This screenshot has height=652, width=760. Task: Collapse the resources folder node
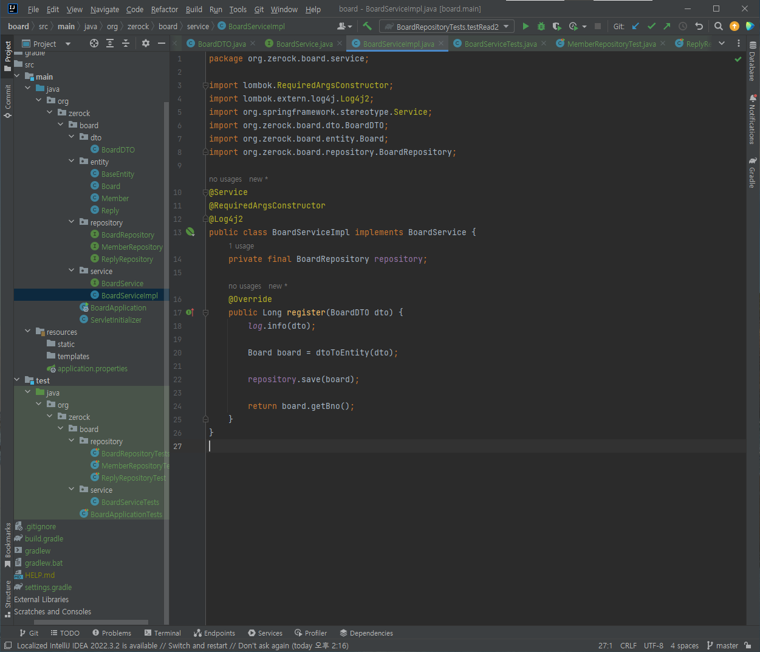coord(28,332)
